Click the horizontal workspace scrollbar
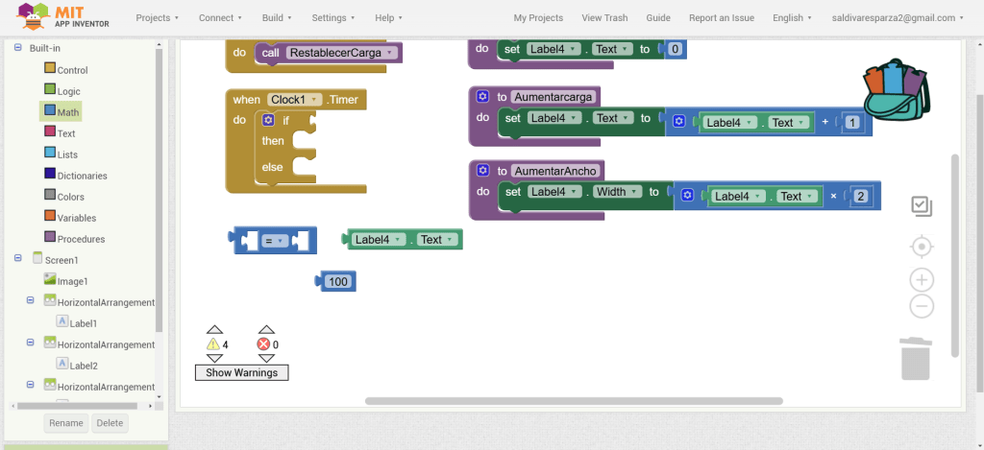Image resolution: width=984 pixels, height=450 pixels. [x=574, y=400]
